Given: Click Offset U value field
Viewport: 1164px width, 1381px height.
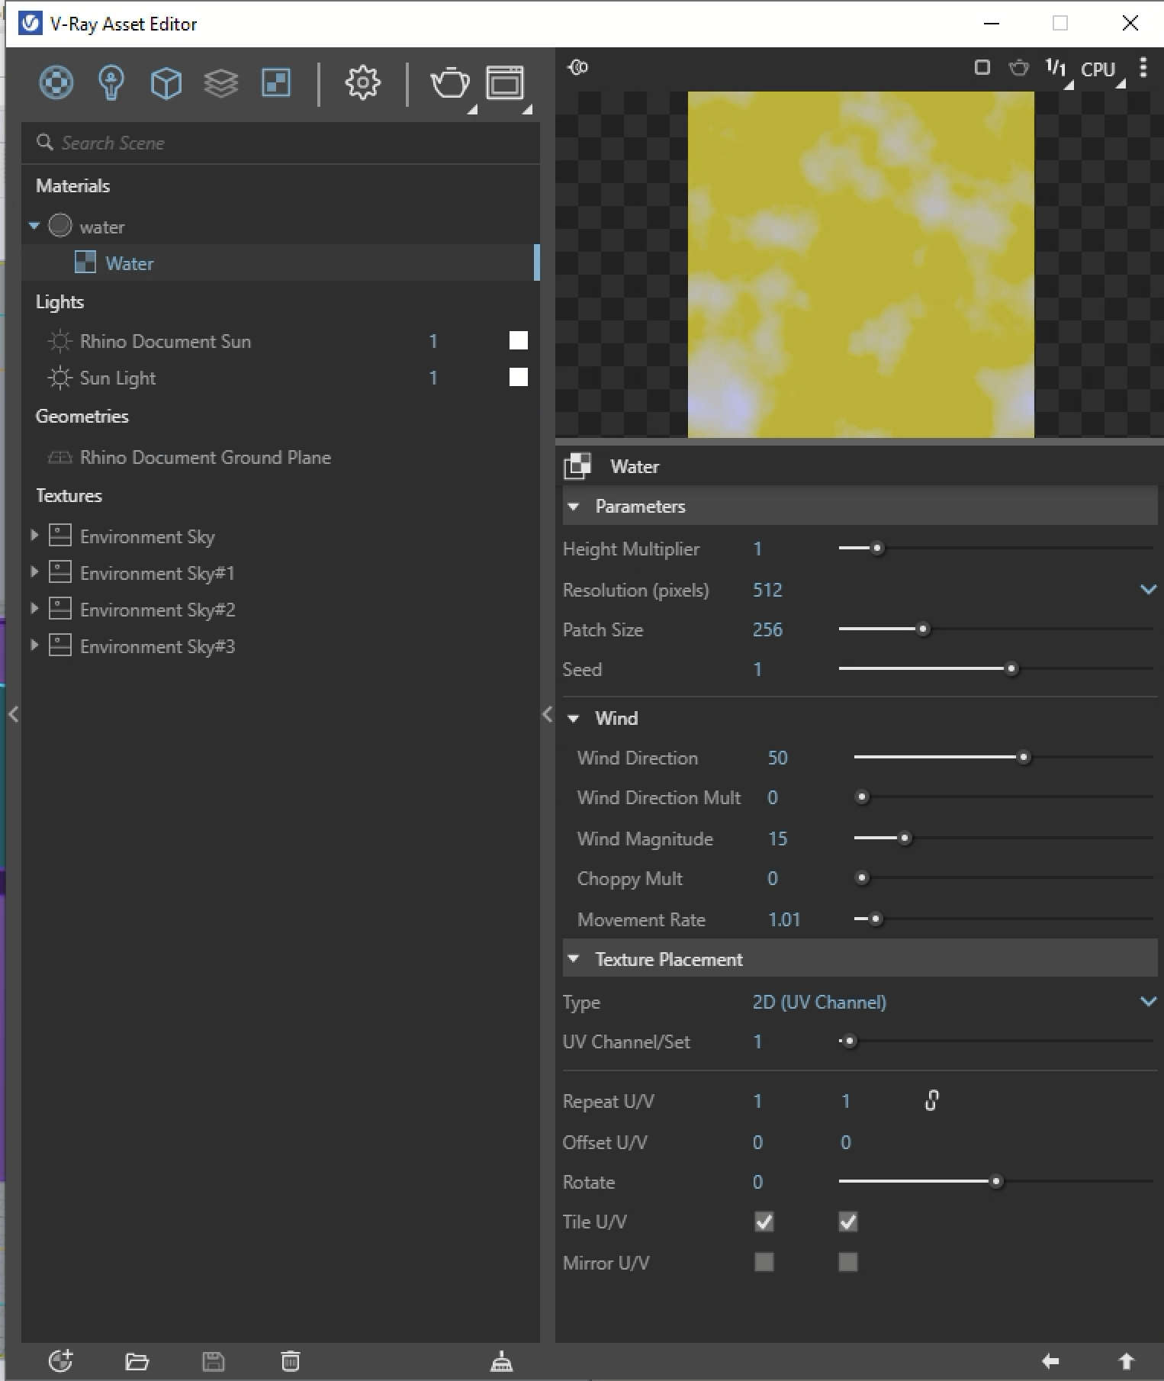Looking at the screenshot, I should point(757,1142).
